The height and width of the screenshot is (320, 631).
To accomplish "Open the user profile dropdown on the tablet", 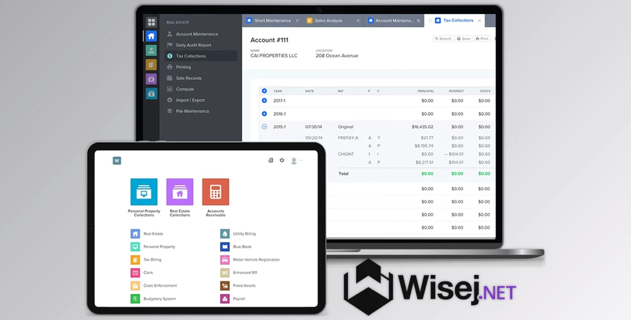I will point(296,161).
